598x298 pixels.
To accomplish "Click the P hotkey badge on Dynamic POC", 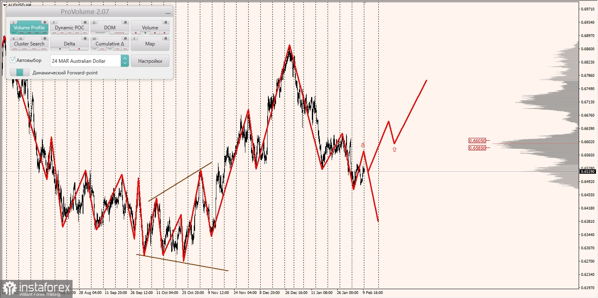I will (x=54, y=22).
